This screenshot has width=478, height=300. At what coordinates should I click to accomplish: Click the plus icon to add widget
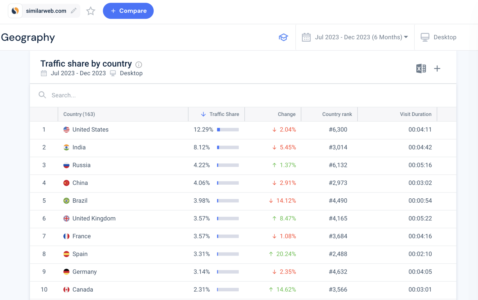tap(437, 68)
